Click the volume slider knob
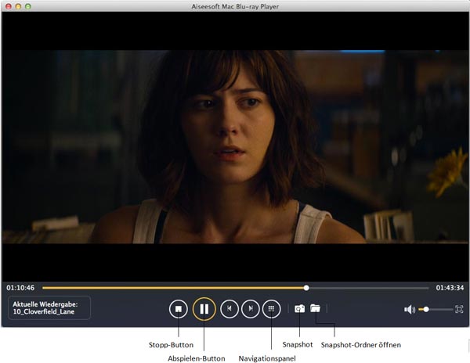 coord(425,310)
